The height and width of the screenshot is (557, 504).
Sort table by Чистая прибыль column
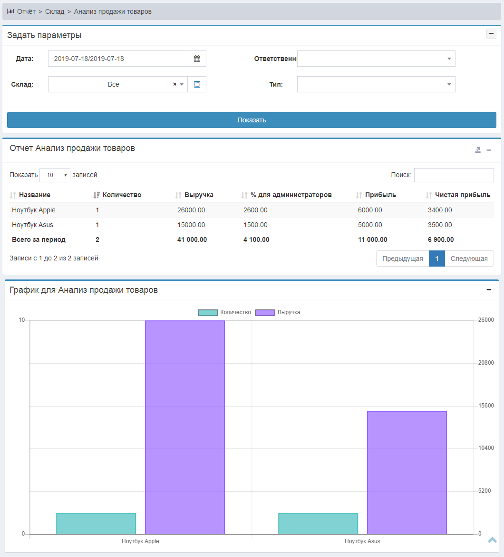(x=462, y=195)
